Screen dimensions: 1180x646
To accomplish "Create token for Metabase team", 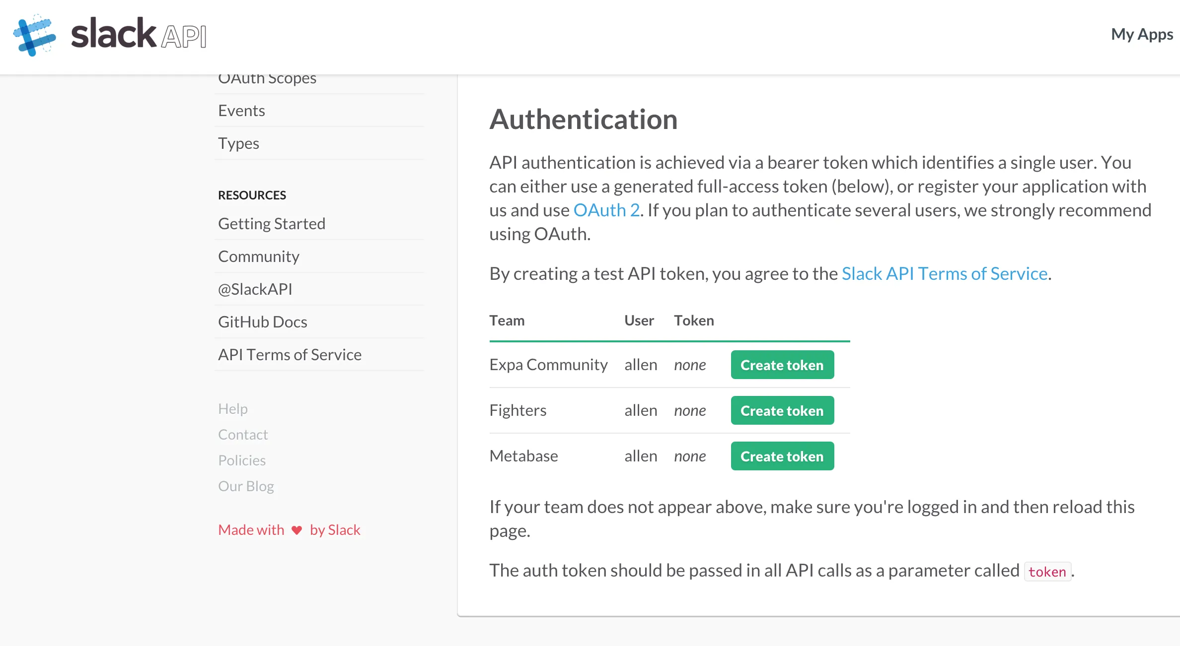I will pyautogui.click(x=782, y=456).
